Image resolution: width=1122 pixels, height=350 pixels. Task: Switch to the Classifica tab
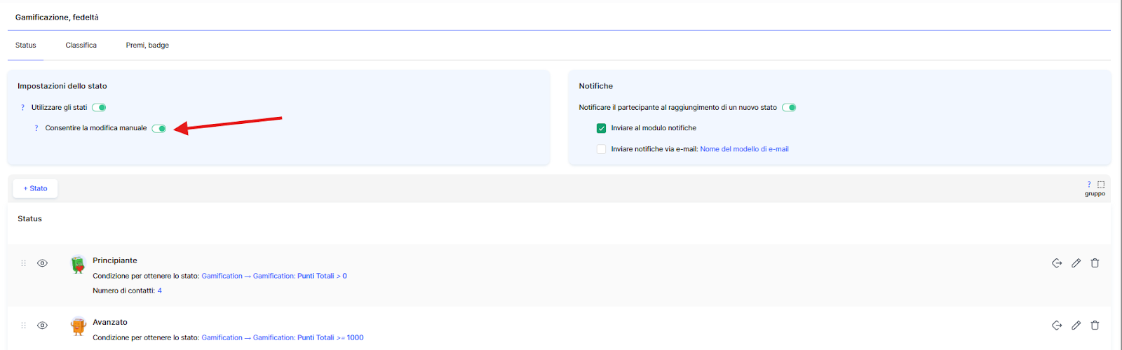coord(81,45)
